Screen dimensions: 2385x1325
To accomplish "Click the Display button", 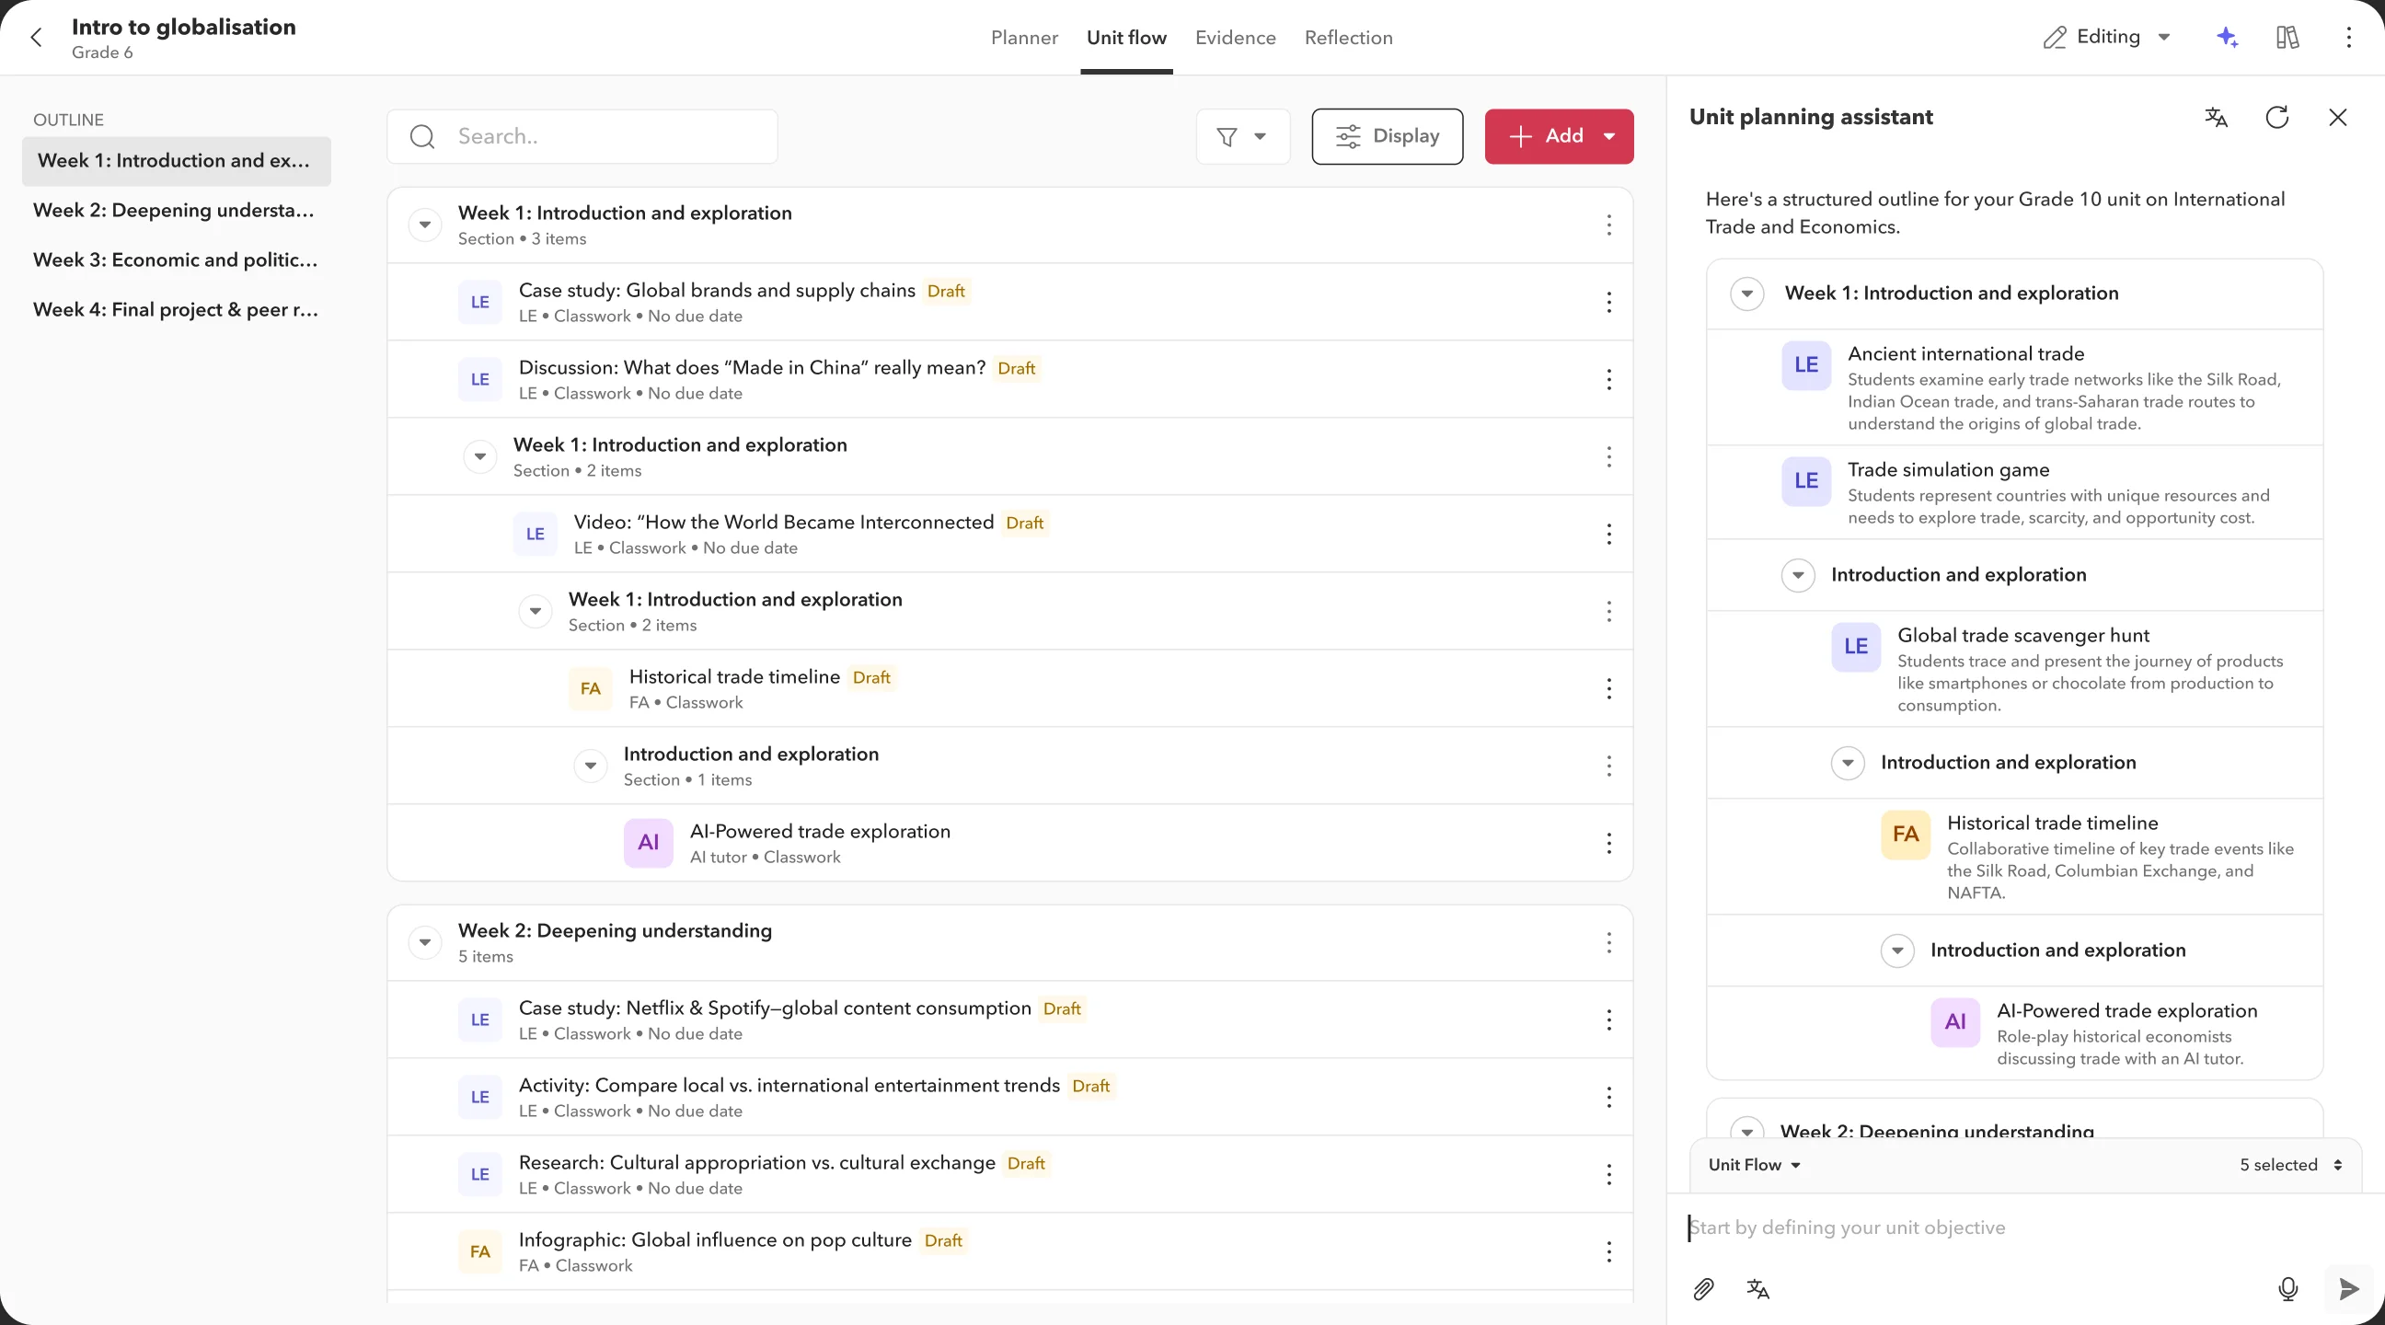I will (1387, 137).
